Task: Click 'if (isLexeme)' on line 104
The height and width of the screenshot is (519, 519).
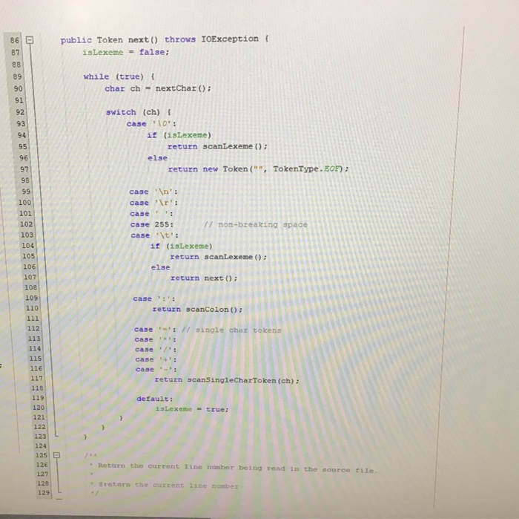Action: point(181,246)
